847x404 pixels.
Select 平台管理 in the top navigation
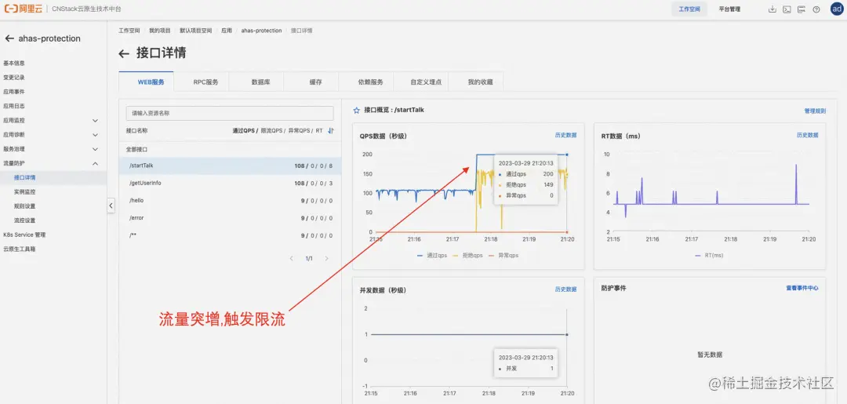[729, 9]
